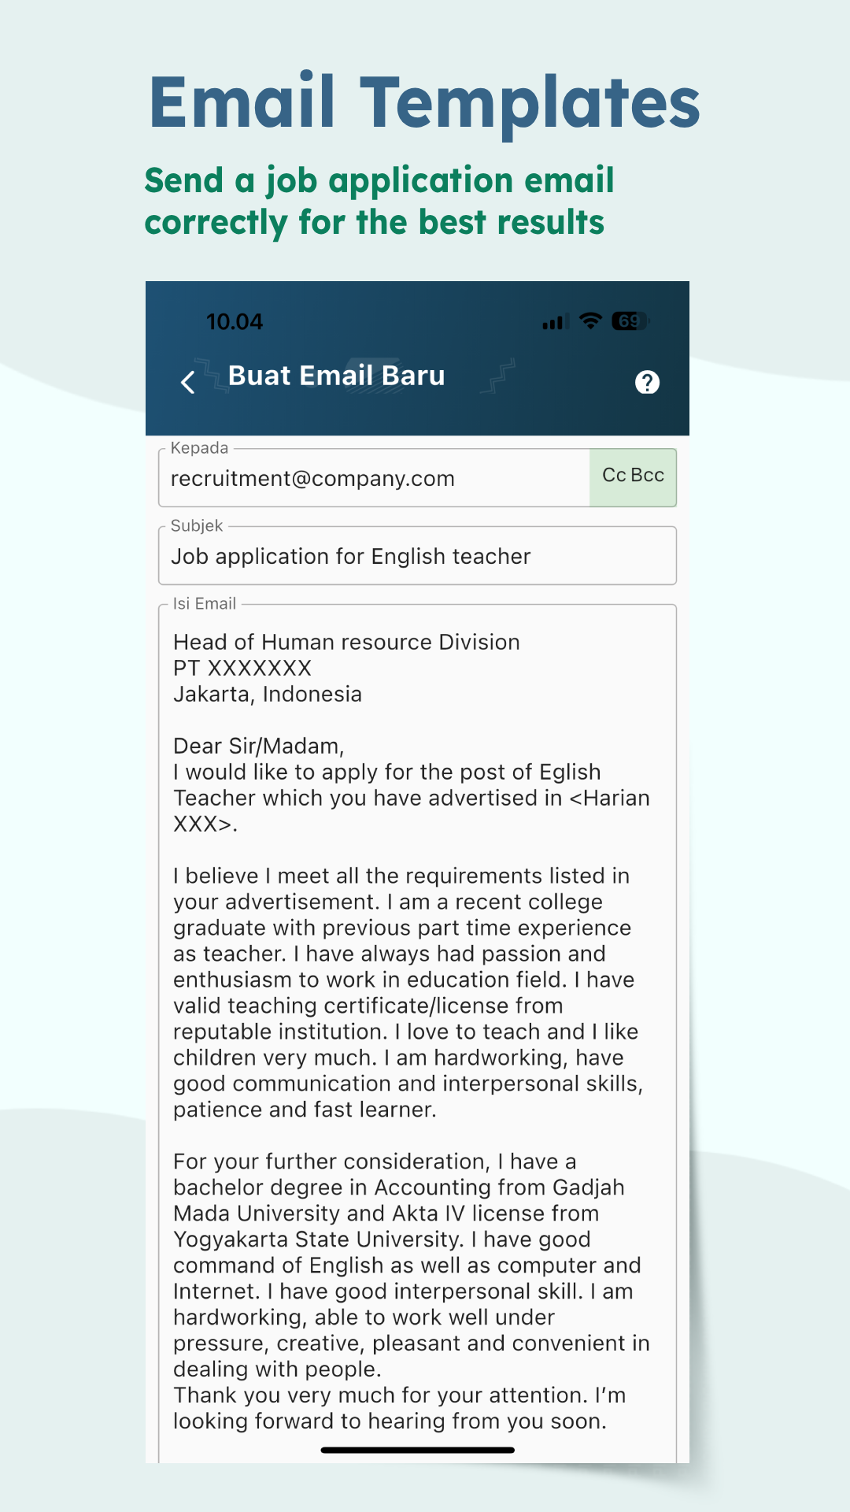The image size is (850, 1512).
Task: Click "Head of Human resource Division" line
Action: [346, 642]
